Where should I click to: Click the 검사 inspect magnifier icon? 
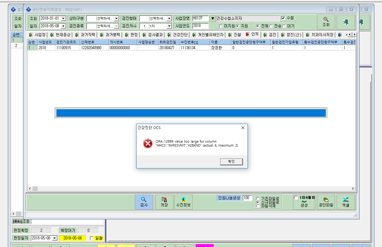point(144,202)
